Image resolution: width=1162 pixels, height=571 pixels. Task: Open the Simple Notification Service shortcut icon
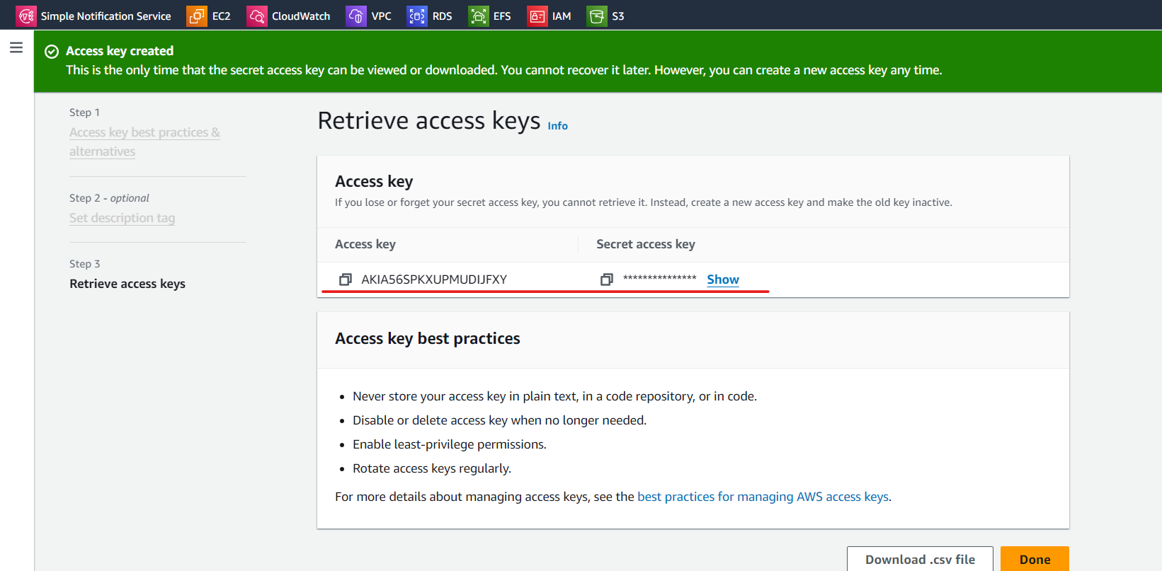click(x=26, y=16)
